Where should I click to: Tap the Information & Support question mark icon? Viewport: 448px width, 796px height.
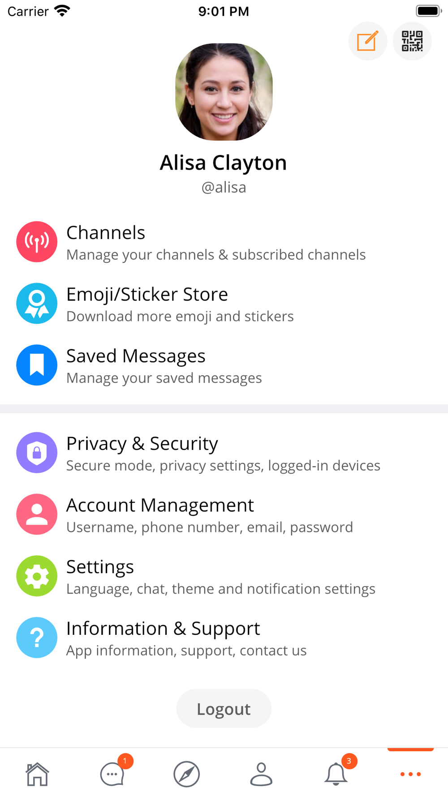click(x=37, y=638)
